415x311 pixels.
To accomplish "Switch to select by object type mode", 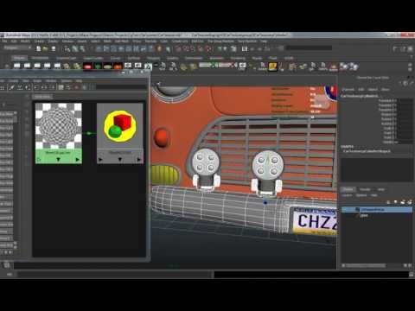I will coord(75,48).
